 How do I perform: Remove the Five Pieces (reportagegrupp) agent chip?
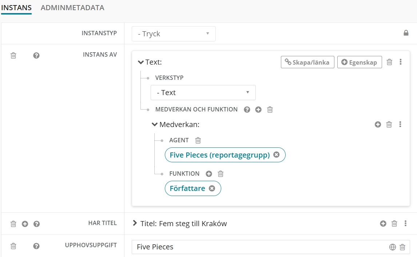click(x=276, y=155)
